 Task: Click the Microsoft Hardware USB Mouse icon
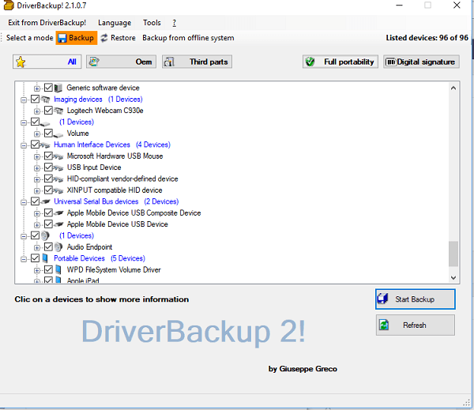[58, 156]
